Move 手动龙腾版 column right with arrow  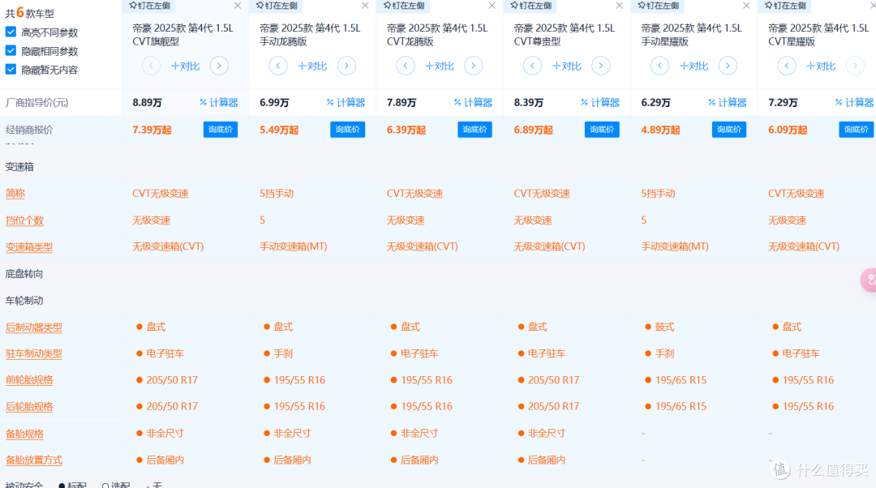pyautogui.click(x=346, y=66)
